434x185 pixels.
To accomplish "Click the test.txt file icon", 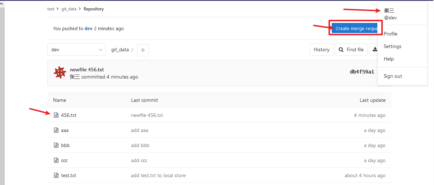I will click(x=56, y=175).
